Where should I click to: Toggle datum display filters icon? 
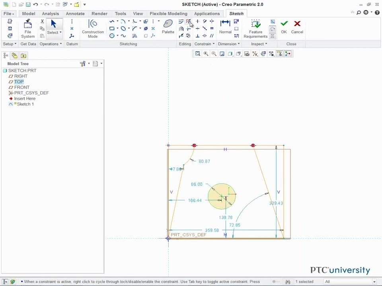[255, 54]
